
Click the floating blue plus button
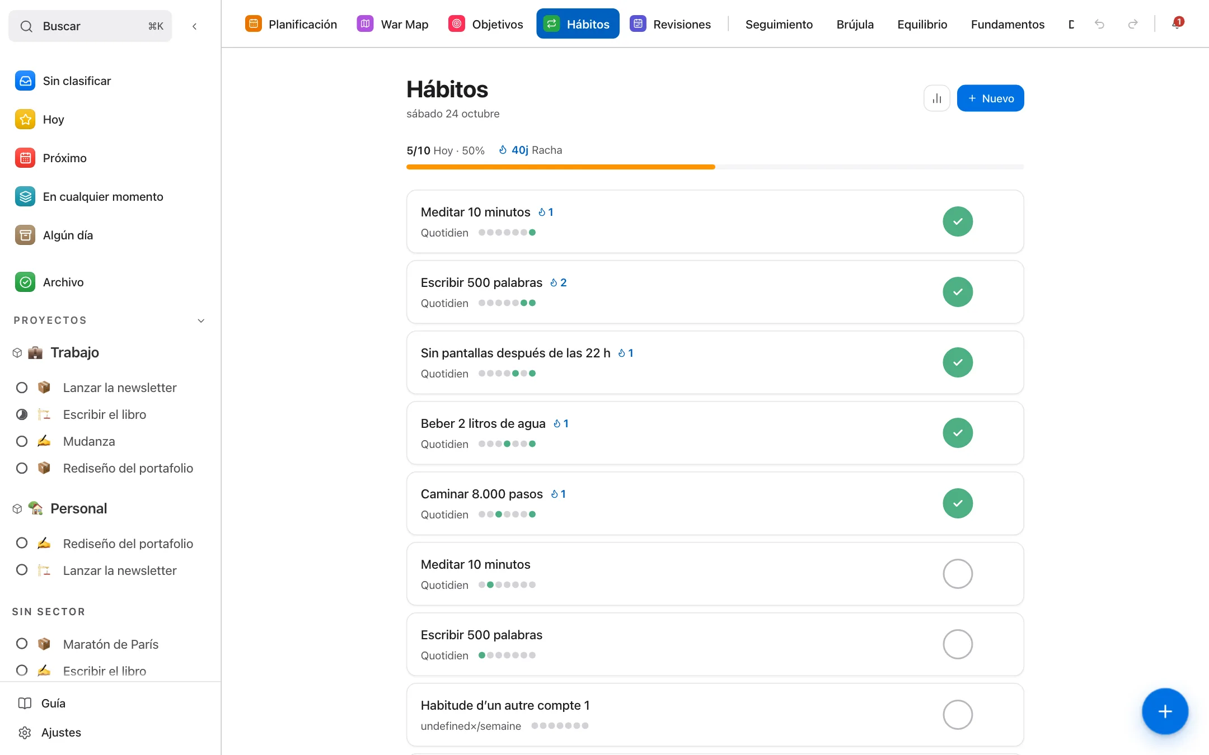(x=1165, y=711)
